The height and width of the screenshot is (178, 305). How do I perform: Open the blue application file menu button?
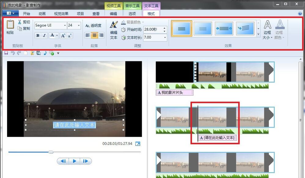(x=10, y=13)
